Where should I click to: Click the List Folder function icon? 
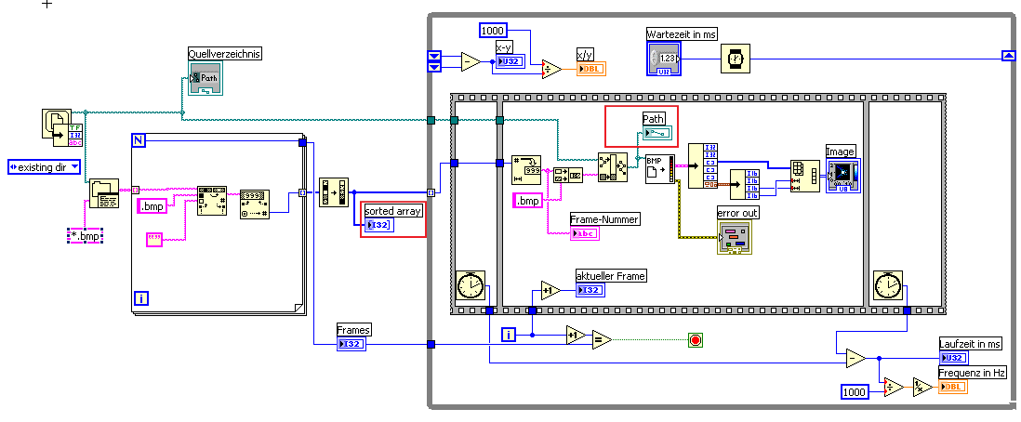[x=103, y=193]
